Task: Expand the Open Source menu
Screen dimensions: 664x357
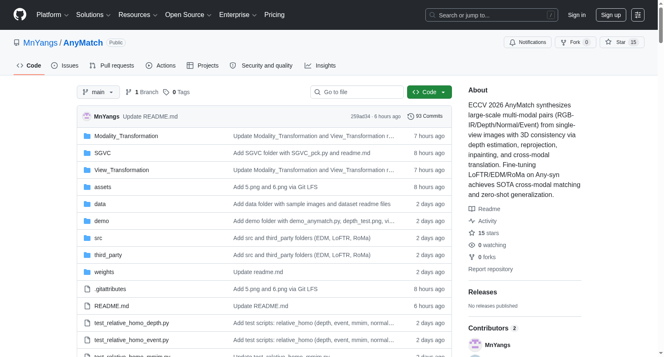Action: tap(188, 15)
